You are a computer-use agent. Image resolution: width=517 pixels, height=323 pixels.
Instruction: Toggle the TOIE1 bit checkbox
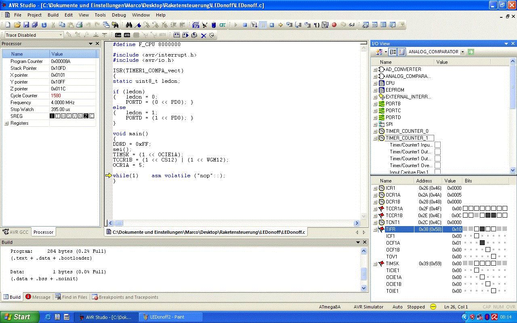[494, 291]
